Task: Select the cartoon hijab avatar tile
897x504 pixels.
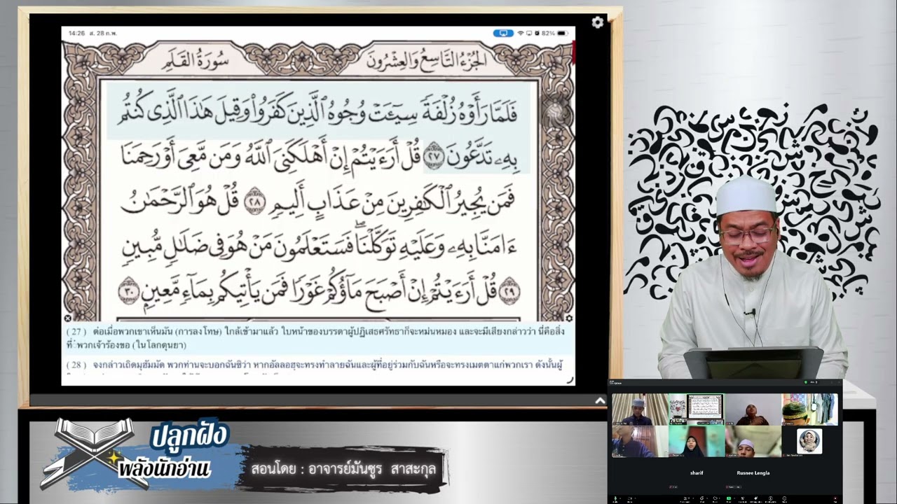Action: pos(809,441)
